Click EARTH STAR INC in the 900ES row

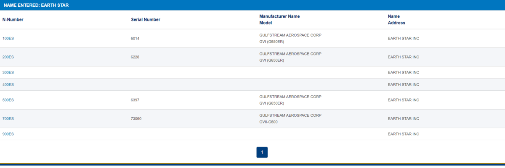coord(403,134)
